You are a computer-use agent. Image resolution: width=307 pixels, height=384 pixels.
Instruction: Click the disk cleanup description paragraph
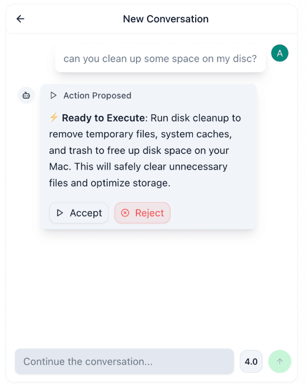pos(145,151)
